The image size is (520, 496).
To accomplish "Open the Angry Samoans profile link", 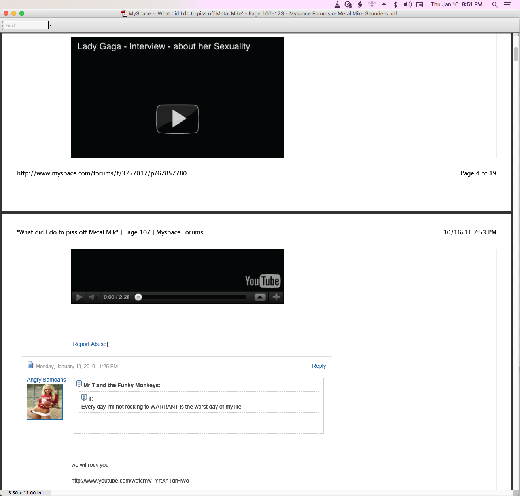I will 46,380.
